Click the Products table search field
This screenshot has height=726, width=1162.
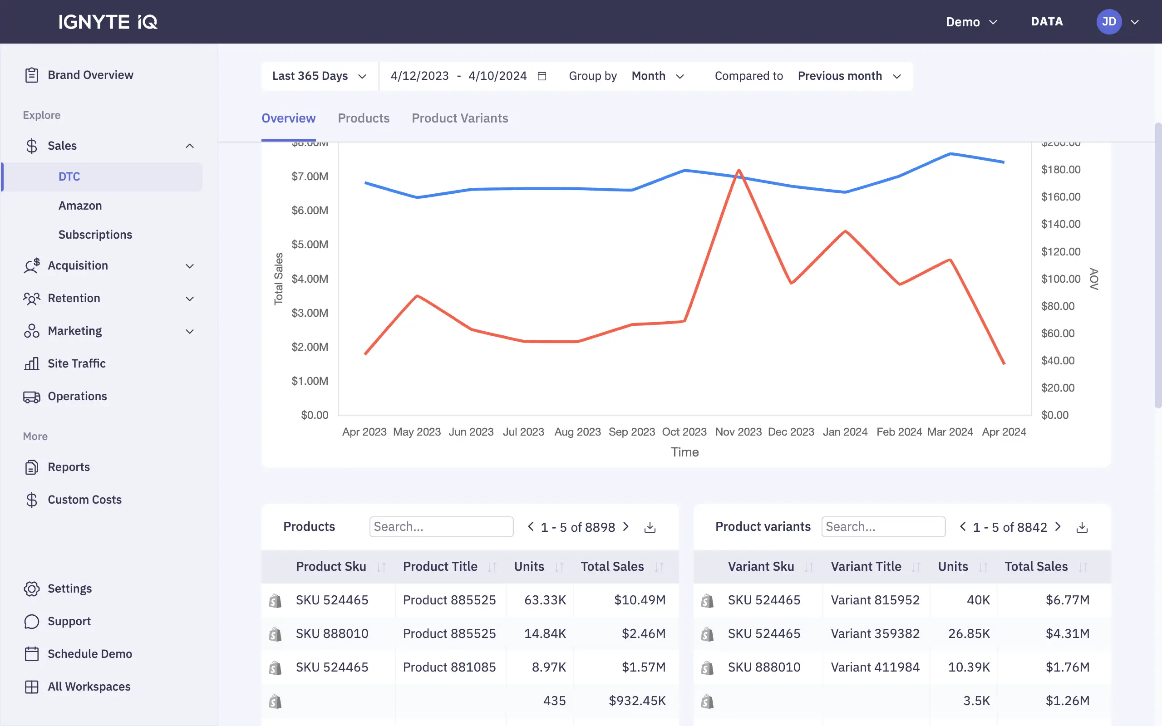[441, 527]
